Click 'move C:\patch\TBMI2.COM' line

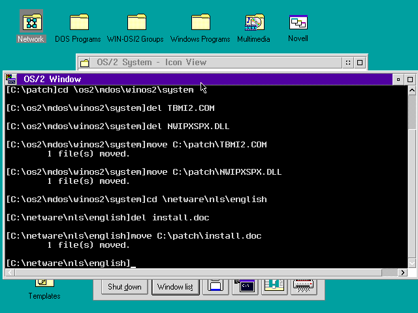point(137,145)
